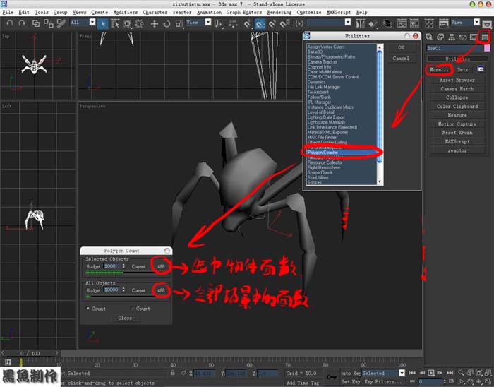Open the Material Editor icon
Image resolution: width=494 pixels, height=387 pixels.
[429, 23]
